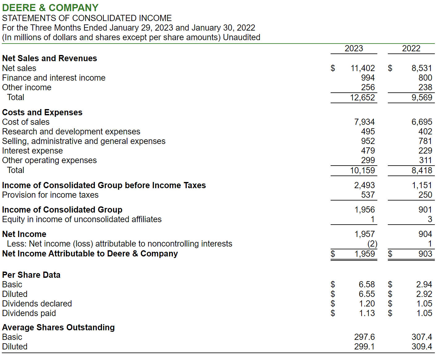Click Interest expense value 479
Image resolution: width=437 pixels, height=355 pixels.
(x=368, y=150)
